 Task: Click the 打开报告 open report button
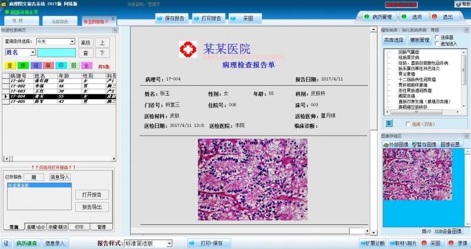pyautogui.click(x=91, y=194)
